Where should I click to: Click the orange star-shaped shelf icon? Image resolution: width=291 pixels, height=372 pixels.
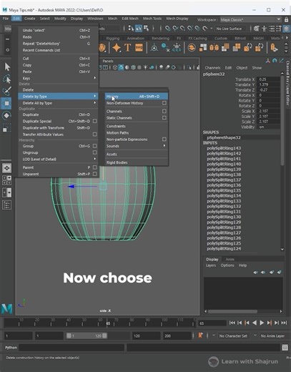[117, 48]
